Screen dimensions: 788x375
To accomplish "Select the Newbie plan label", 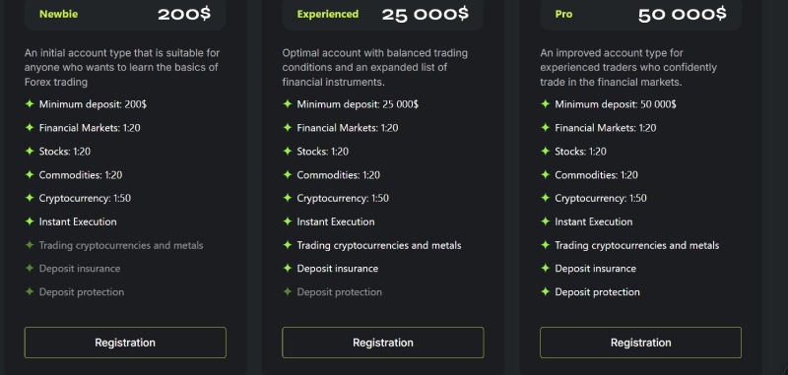I will 57,14.
